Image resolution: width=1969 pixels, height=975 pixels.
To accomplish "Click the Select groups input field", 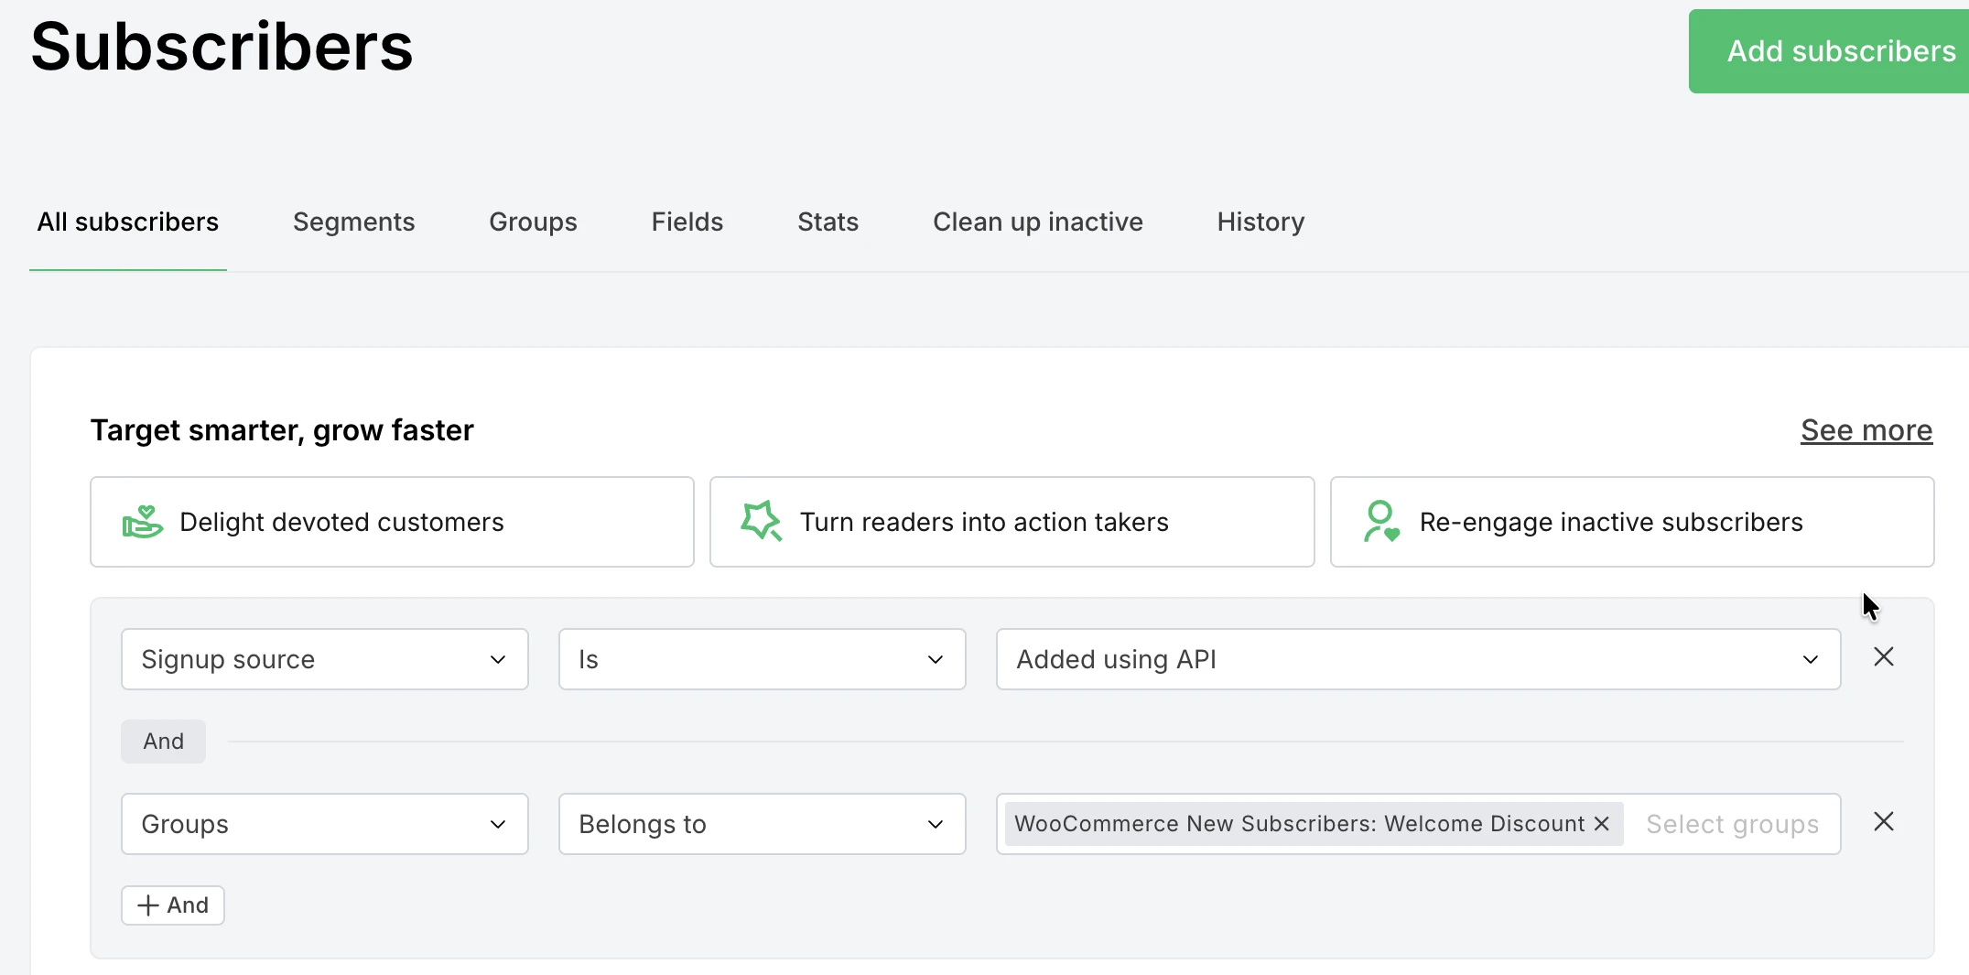I will coord(1732,823).
